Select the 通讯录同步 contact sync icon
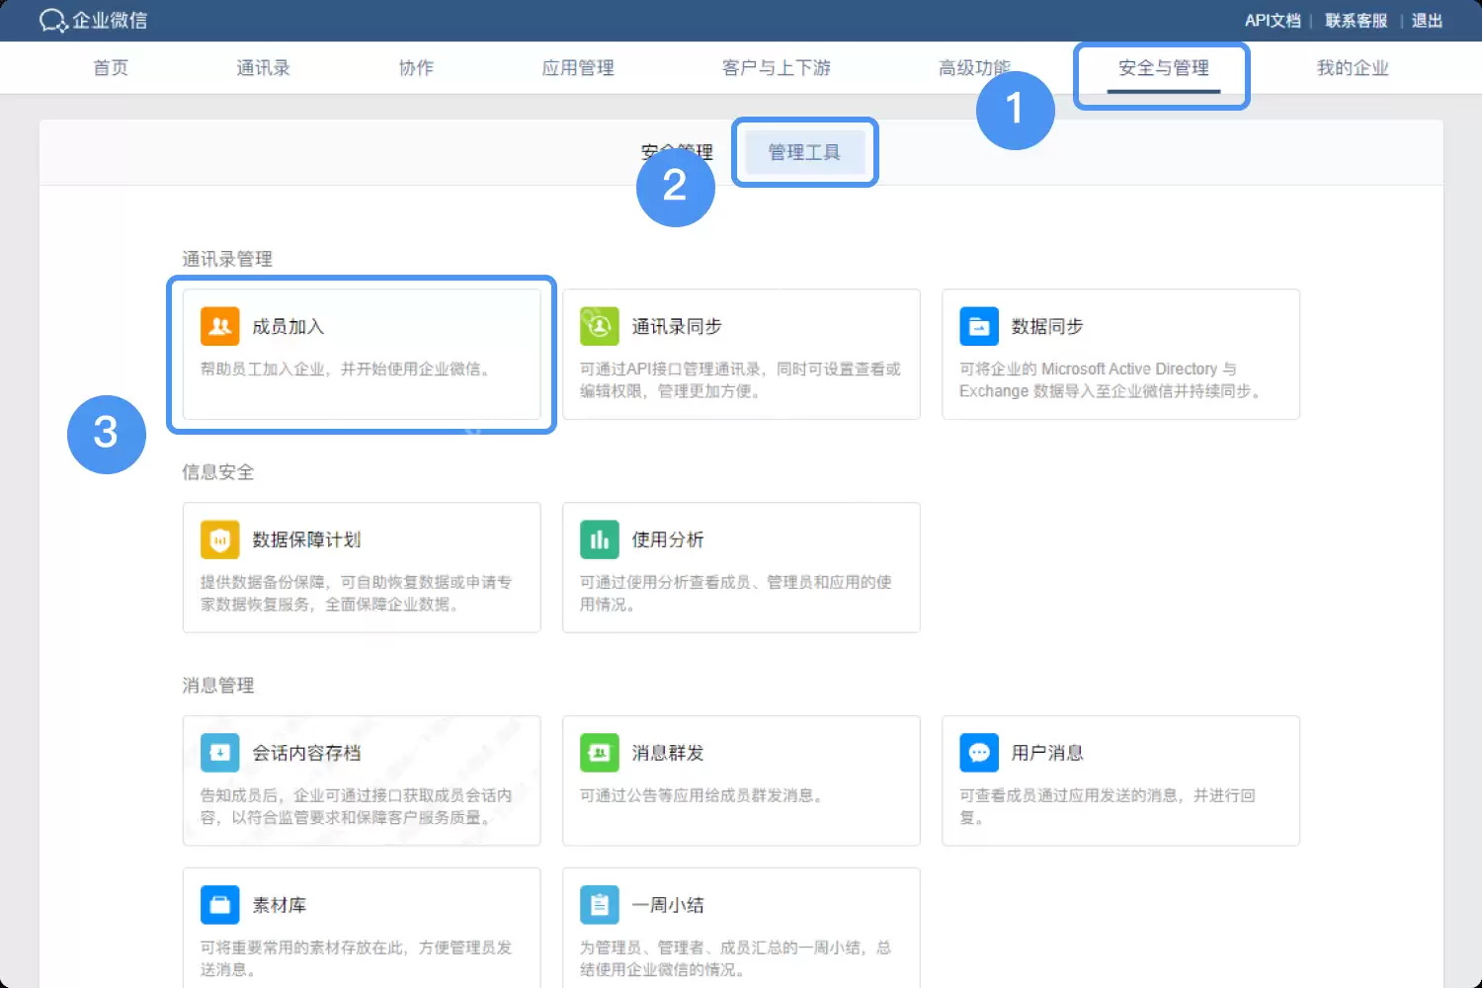The height and width of the screenshot is (988, 1482). point(600,326)
